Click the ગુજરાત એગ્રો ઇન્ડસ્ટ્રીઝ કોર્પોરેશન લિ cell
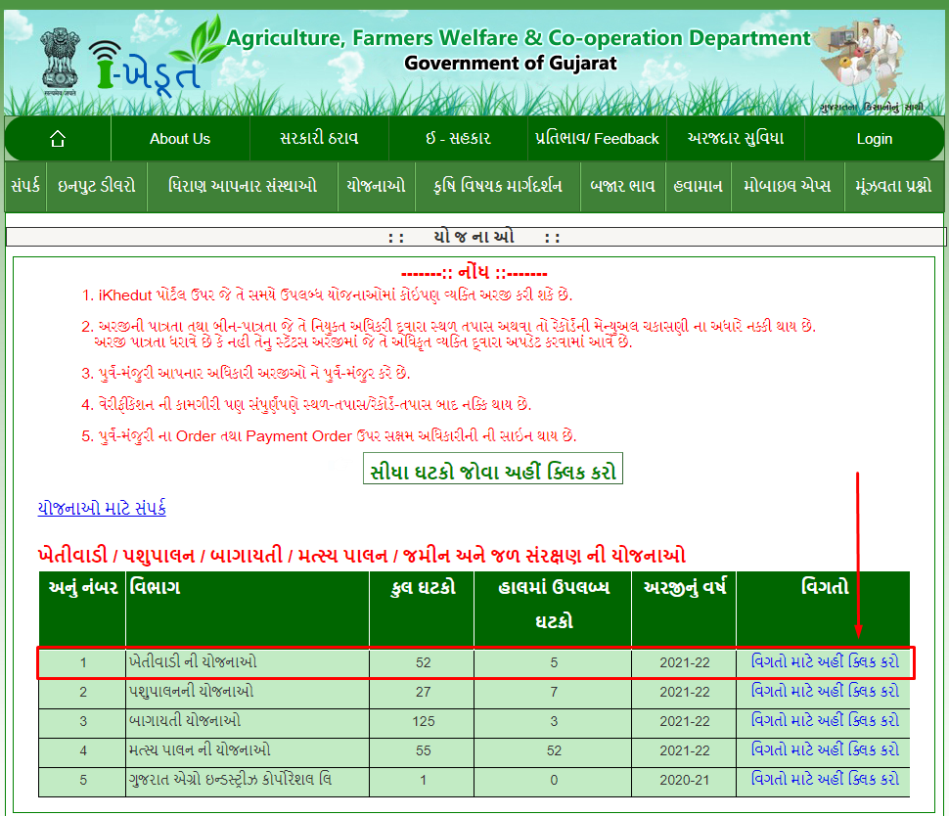Viewport: 949px width, 816px height. [x=248, y=780]
